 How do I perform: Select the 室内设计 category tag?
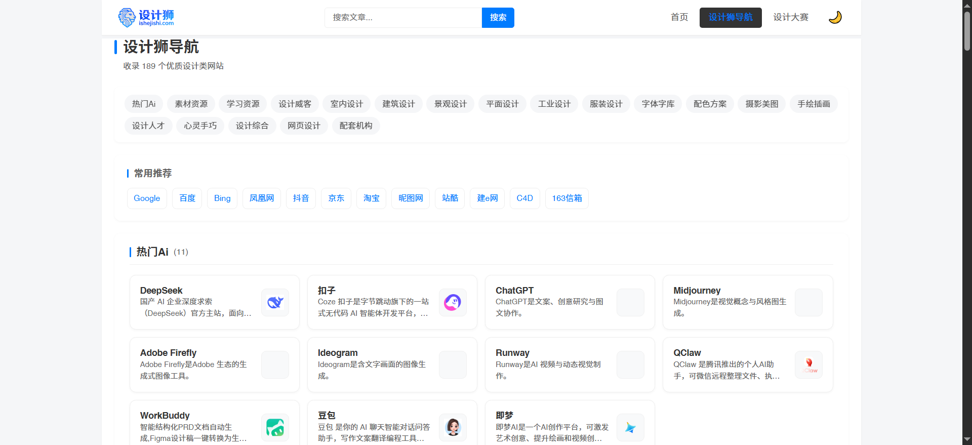coord(347,104)
